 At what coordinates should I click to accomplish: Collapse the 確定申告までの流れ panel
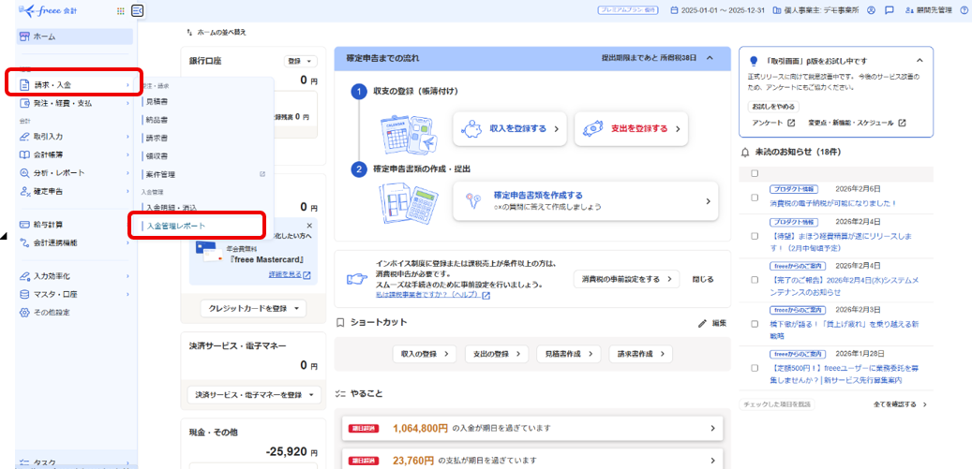click(x=710, y=57)
